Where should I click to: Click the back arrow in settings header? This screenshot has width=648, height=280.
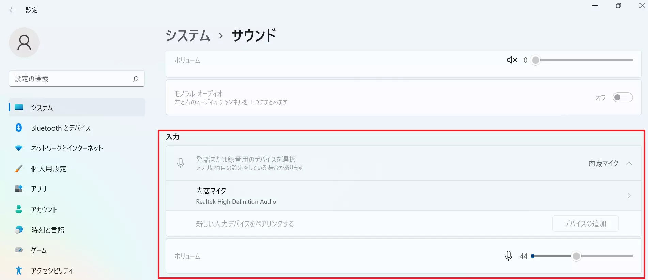point(12,10)
